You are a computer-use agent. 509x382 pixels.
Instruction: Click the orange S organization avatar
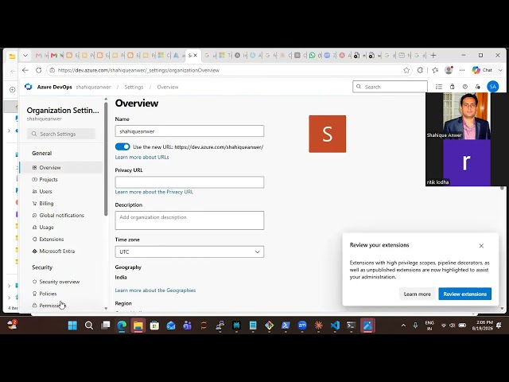click(328, 134)
